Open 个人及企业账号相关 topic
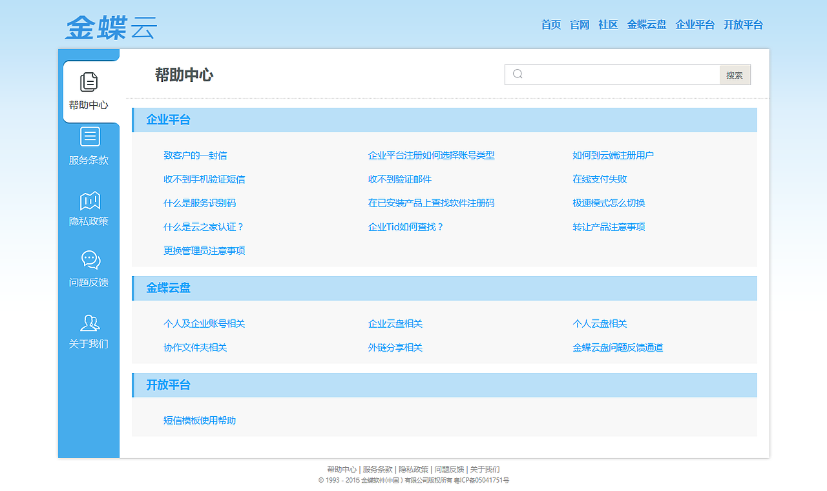Viewport: 827px width, 491px height. [204, 324]
